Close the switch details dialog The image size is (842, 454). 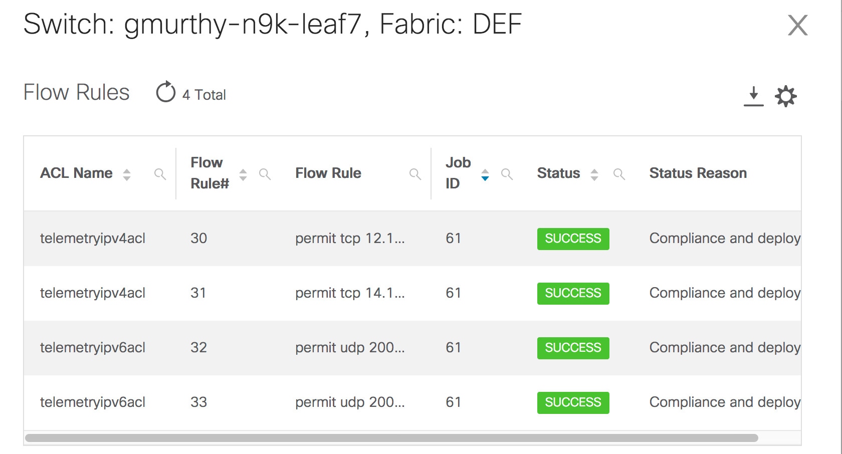[x=797, y=25]
